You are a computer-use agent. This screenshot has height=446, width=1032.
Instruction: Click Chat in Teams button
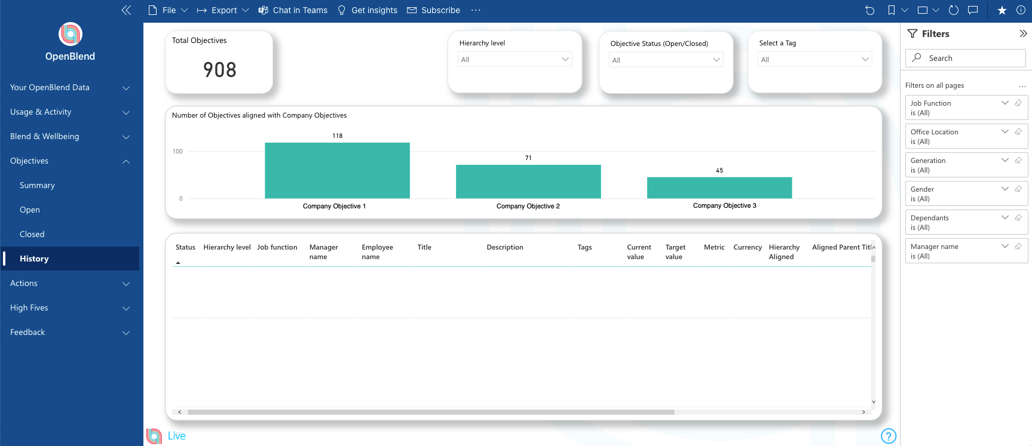point(293,10)
